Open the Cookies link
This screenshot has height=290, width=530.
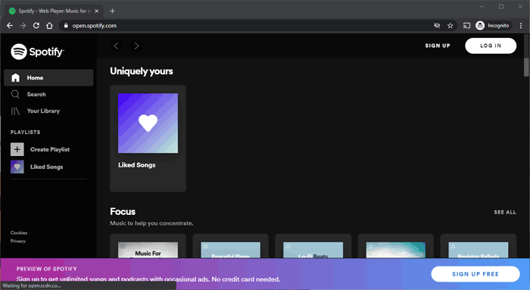tap(19, 233)
